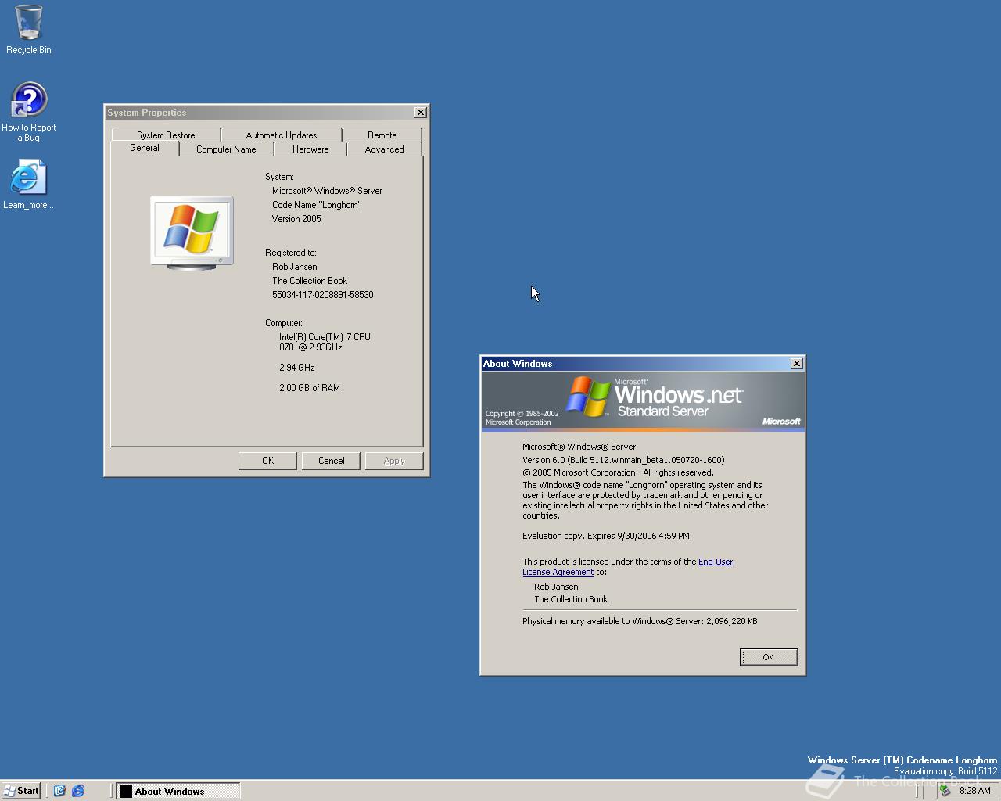The height and width of the screenshot is (801, 1001).
Task: Activate the About Windows taskbar button
Action: [x=178, y=791]
